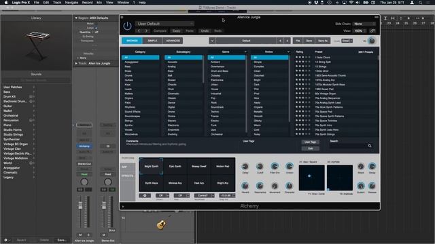Click the second XY pad area

(340, 178)
